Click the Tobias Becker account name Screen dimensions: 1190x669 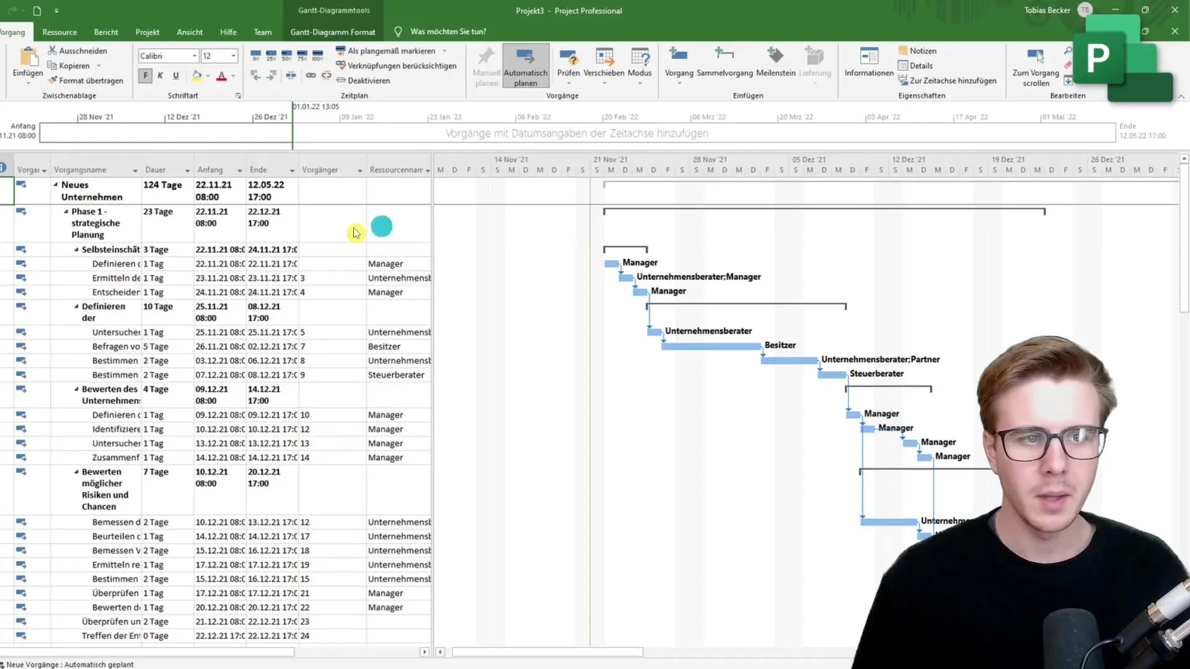(1047, 11)
